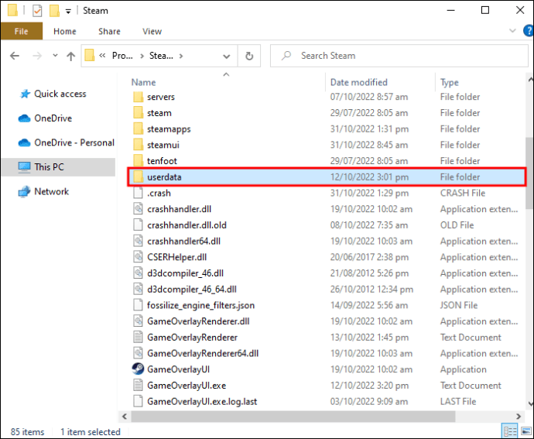The image size is (534, 439).
Task: Select the steam folder icon
Action: [x=138, y=113]
